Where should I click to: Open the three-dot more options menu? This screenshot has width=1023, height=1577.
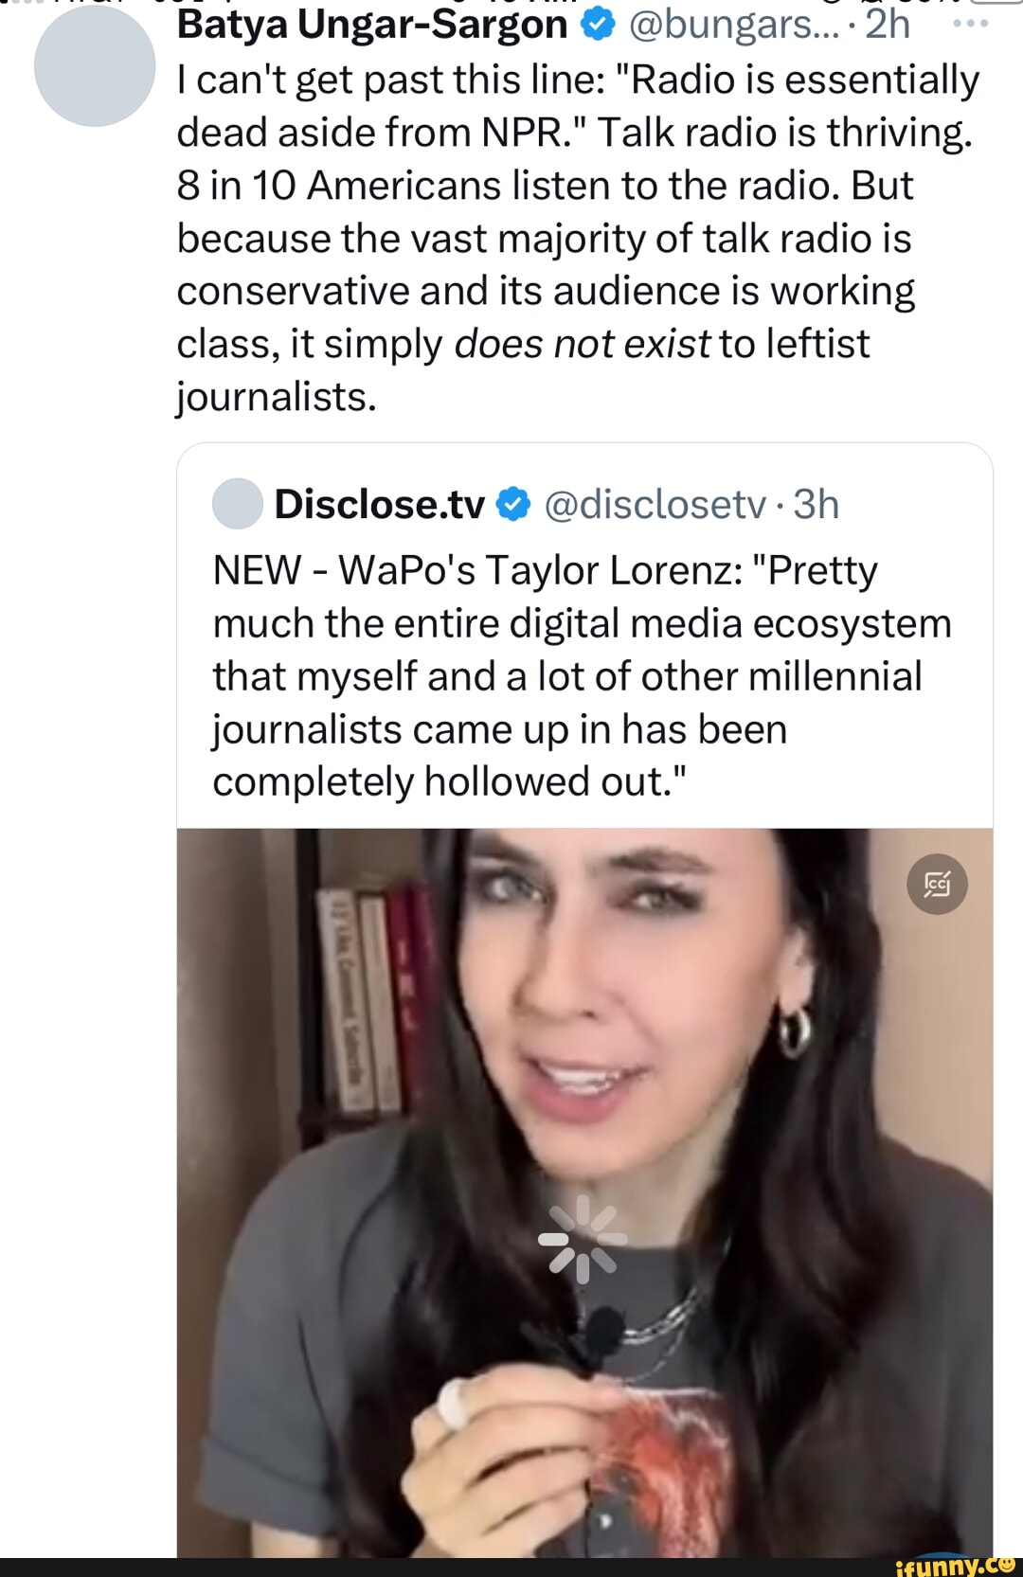point(970,24)
